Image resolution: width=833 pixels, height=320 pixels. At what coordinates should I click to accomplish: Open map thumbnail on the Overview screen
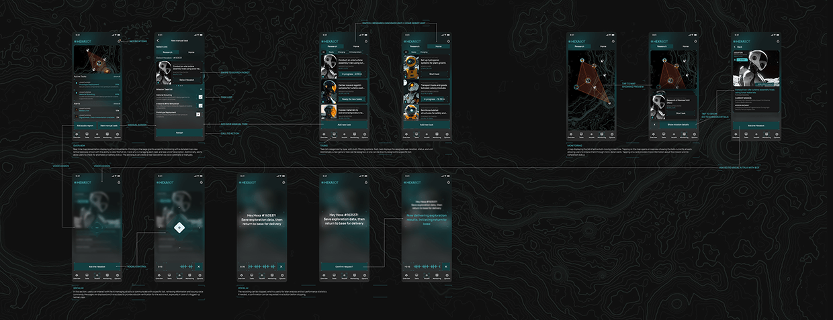point(97,59)
